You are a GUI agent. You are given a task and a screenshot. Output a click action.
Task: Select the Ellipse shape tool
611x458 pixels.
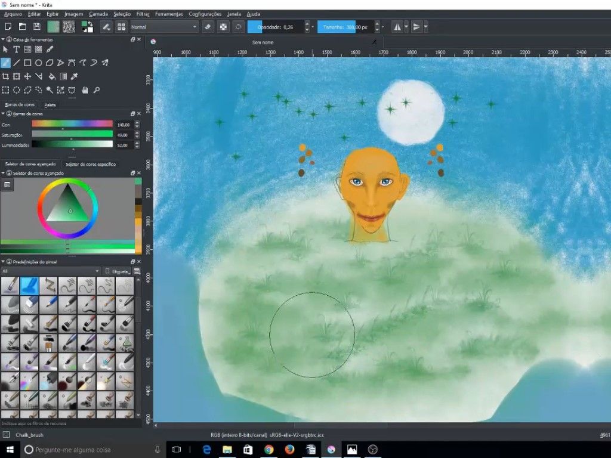[x=38, y=63]
